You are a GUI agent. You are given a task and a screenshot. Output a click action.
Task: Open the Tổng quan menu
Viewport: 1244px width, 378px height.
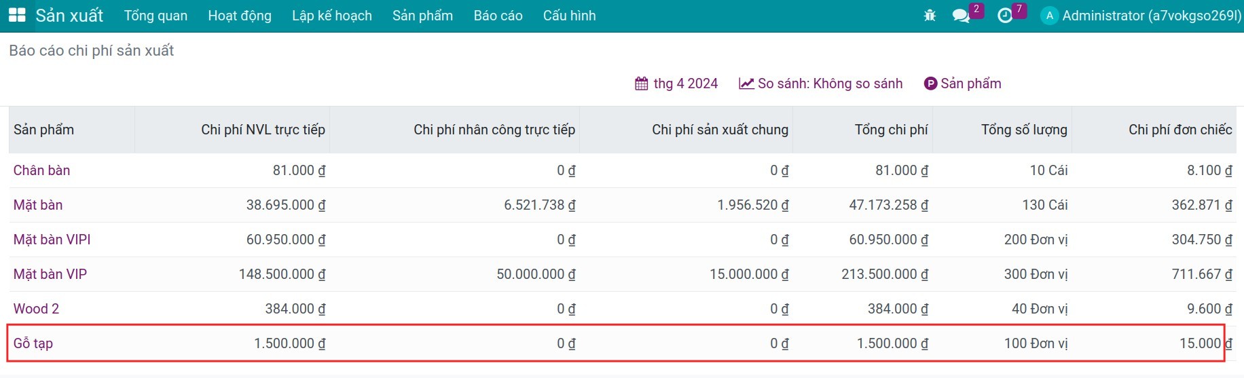pos(155,16)
